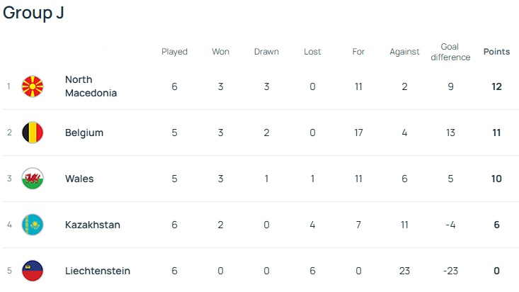519x292 pixels.
Task: Open the Belgium team link
Action: [x=84, y=133]
